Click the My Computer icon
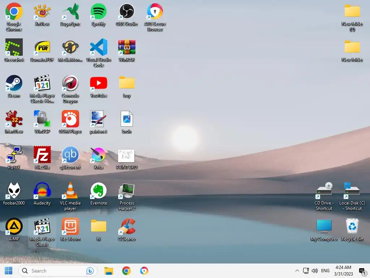 tap(324, 226)
